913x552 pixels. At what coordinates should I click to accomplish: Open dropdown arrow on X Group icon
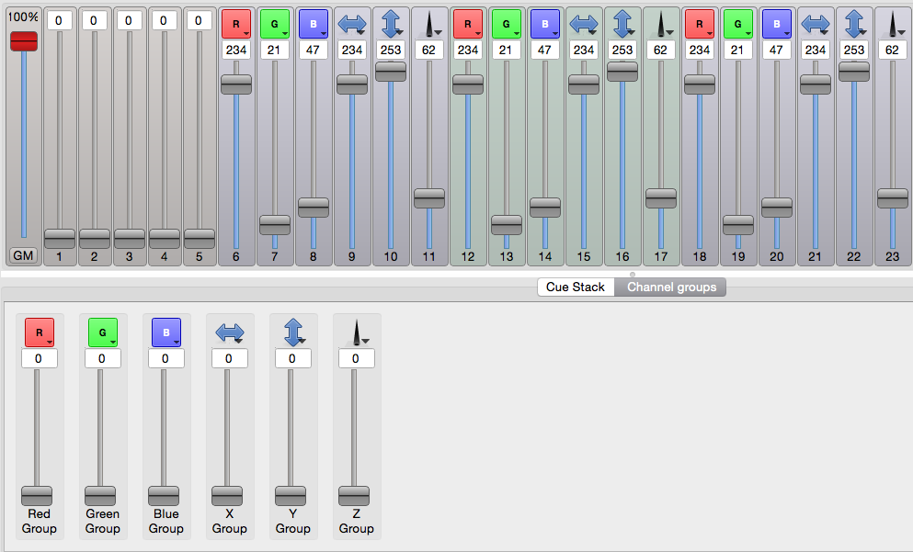(240, 340)
